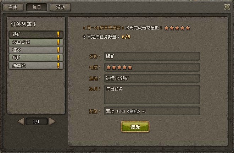Open the 每日 tab
234x153 pixels.
(x=37, y=7)
